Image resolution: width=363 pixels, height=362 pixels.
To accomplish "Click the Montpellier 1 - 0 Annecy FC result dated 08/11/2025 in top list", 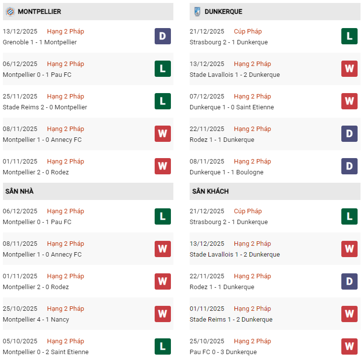I will click(42, 140).
